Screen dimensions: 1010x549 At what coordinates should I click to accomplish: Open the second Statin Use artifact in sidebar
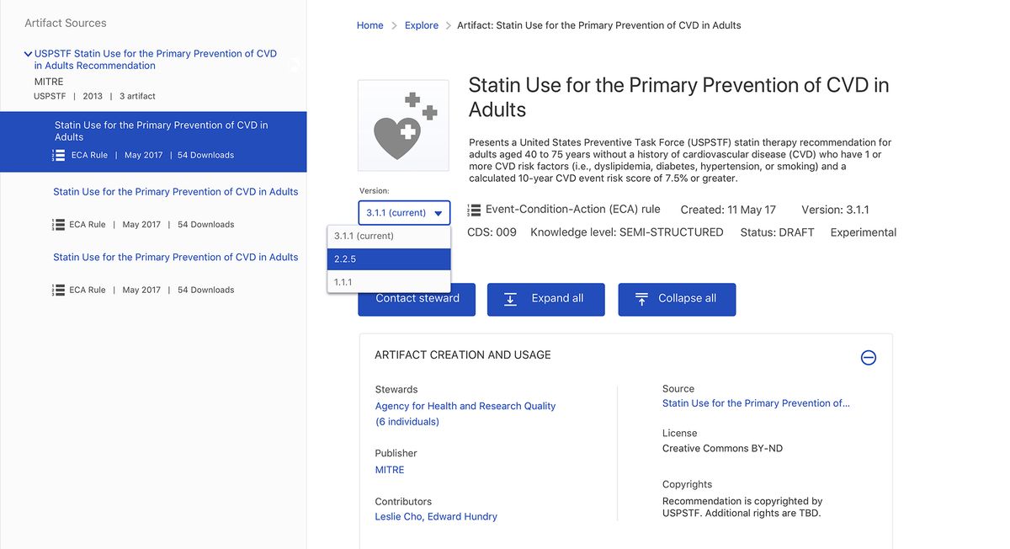point(175,192)
